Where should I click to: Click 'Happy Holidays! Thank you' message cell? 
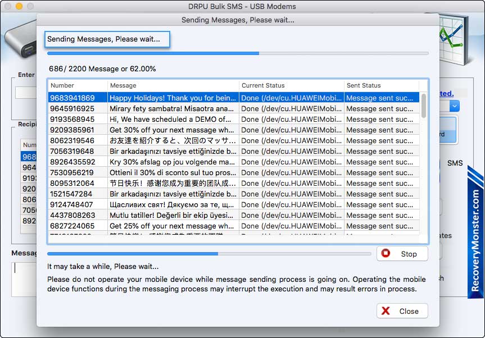tap(173, 98)
